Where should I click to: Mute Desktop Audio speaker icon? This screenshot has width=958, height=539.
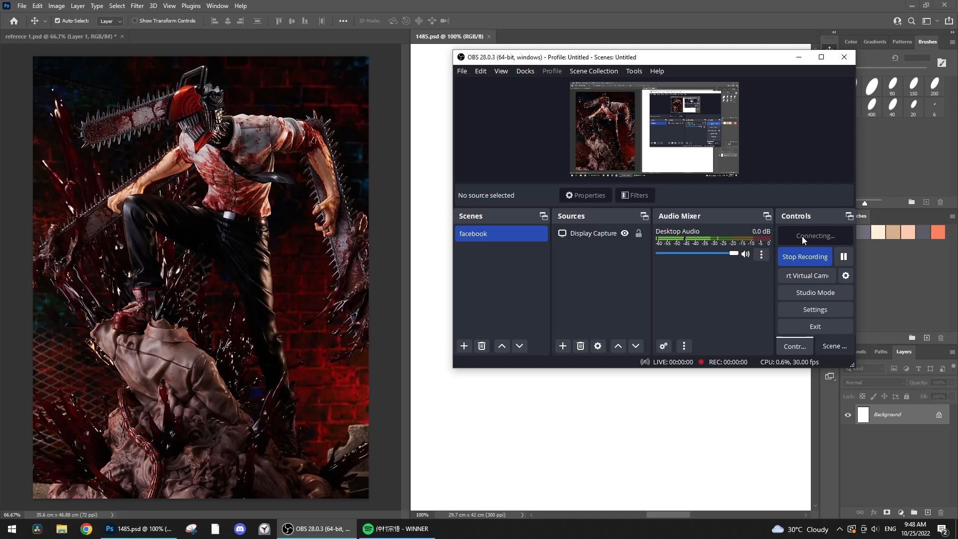(745, 254)
